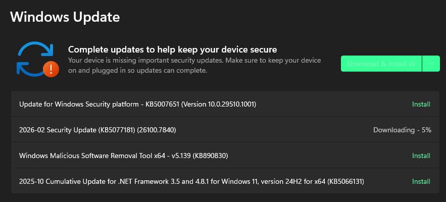Select the Windows Malicious Software Removal Tool row
This screenshot has width=446, height=202.
click(x=225, y=156)
